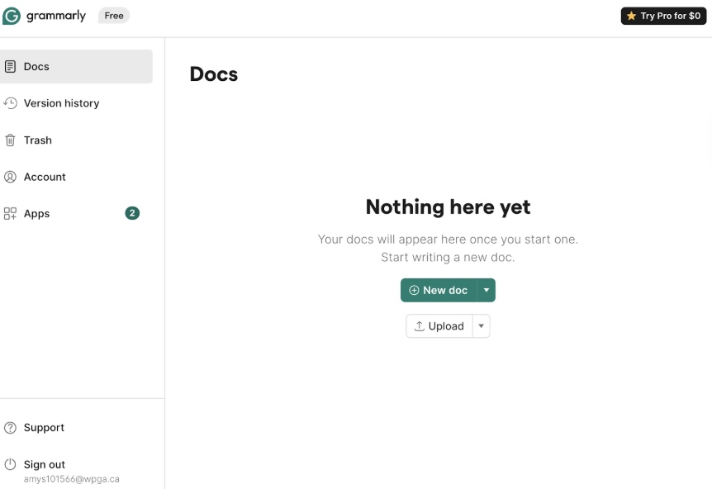Viewport: 712px width, 489px height.
Task: Click the Apps grid icon
Action: tap(10, 213)
